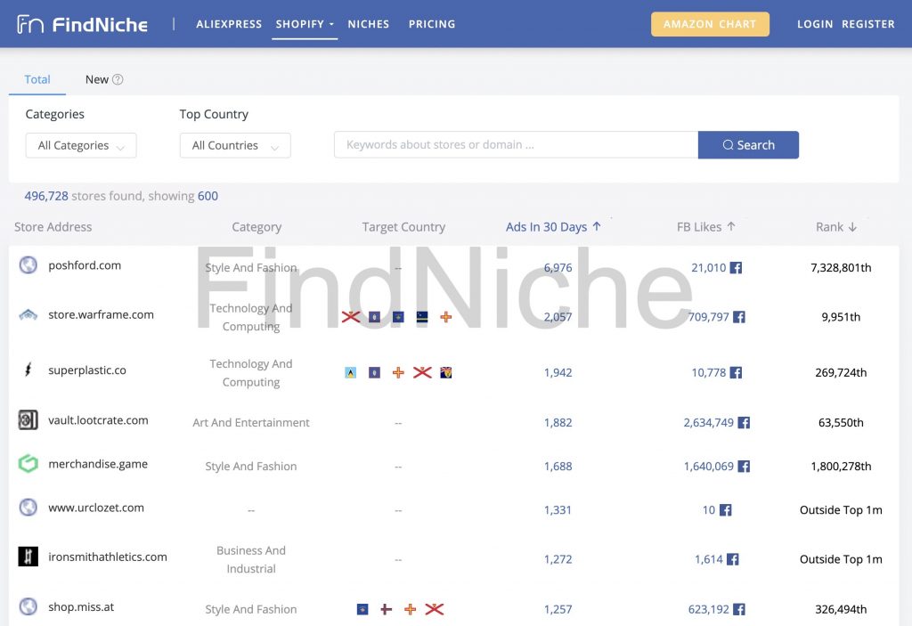Click last flag in superplastic.co row
This screenshot has height=626, width=912.
coord(446,372)
